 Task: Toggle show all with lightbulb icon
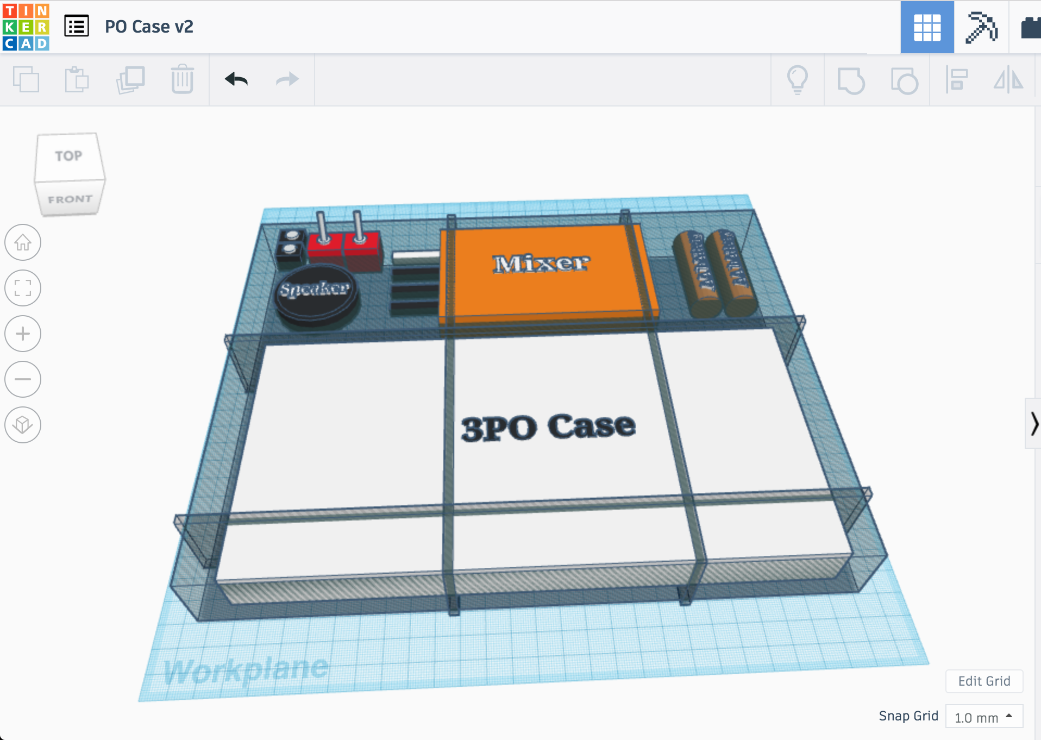coord(797,80)
